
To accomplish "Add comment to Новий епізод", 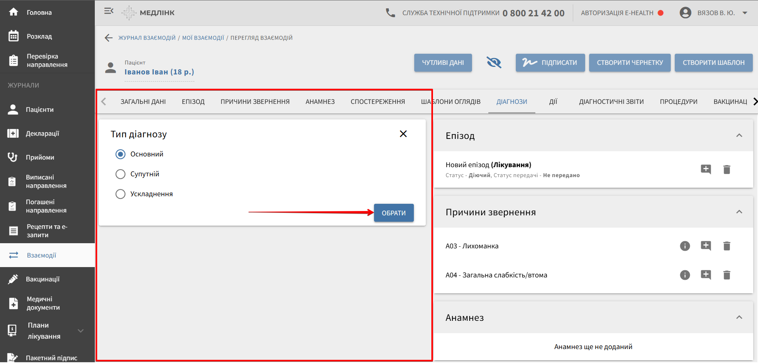I will pyautogui.click(x=705, y=170).
